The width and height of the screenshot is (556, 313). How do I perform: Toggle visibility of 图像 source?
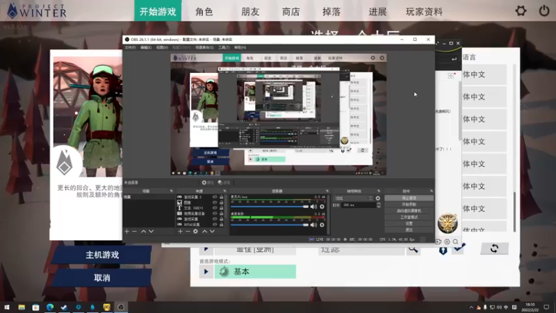pos(215,202)
